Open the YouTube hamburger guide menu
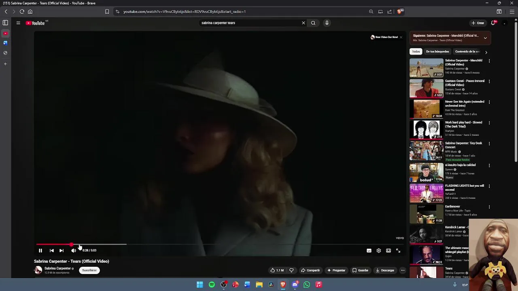 click(x=18, y=23)
